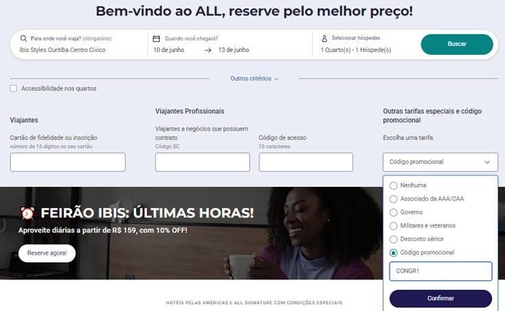Select the Nenhuma radio option
Image resolution: width=505 pixels, height=311 pixels.
393,186
